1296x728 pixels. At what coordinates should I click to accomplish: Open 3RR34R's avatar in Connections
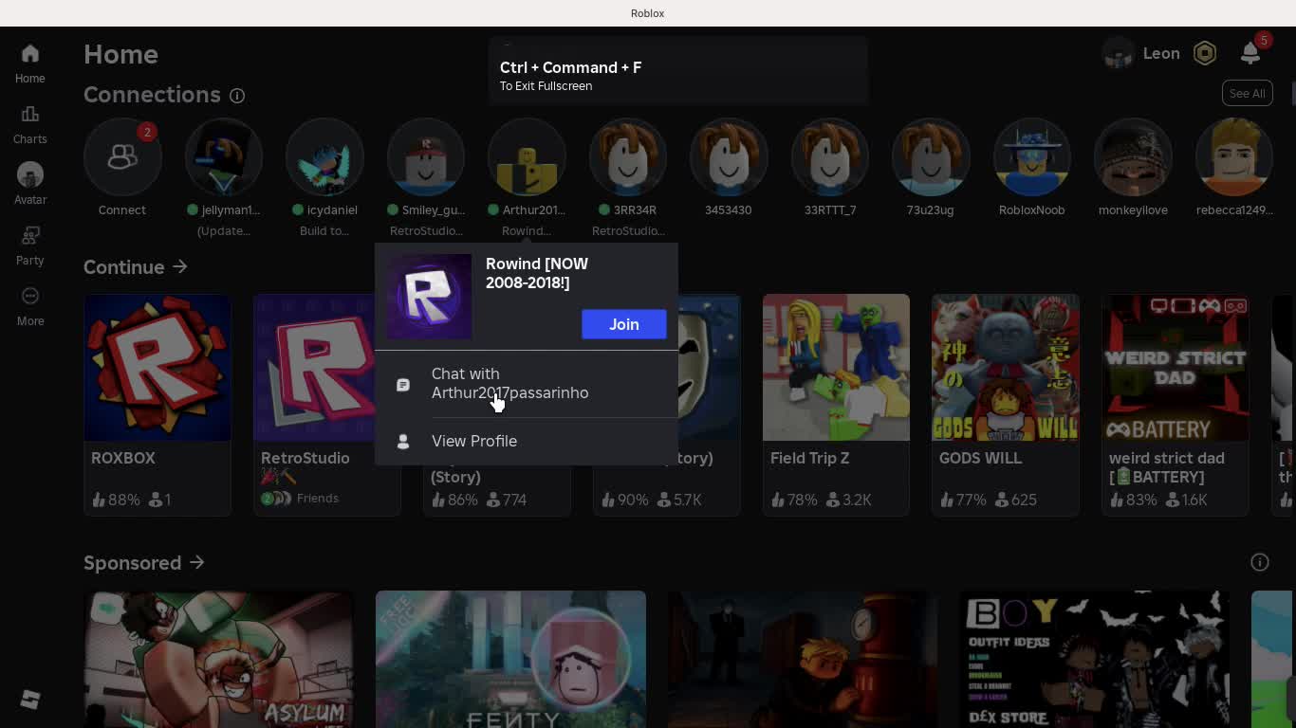coord(628,156)
